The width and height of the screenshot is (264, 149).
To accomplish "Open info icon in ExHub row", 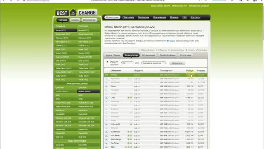I will [106, 86].
